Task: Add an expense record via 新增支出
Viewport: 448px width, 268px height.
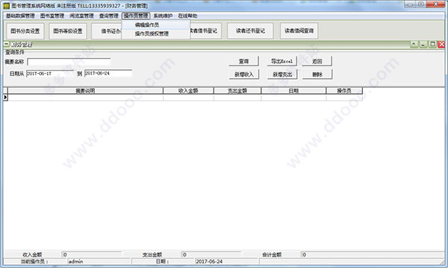Action: click(282, 74)
